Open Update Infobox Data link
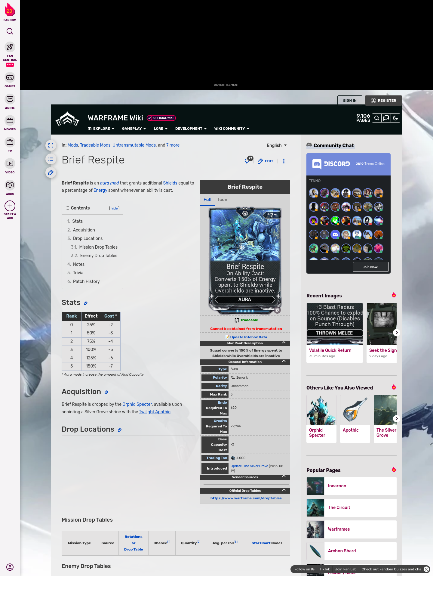 pos(248,337)
